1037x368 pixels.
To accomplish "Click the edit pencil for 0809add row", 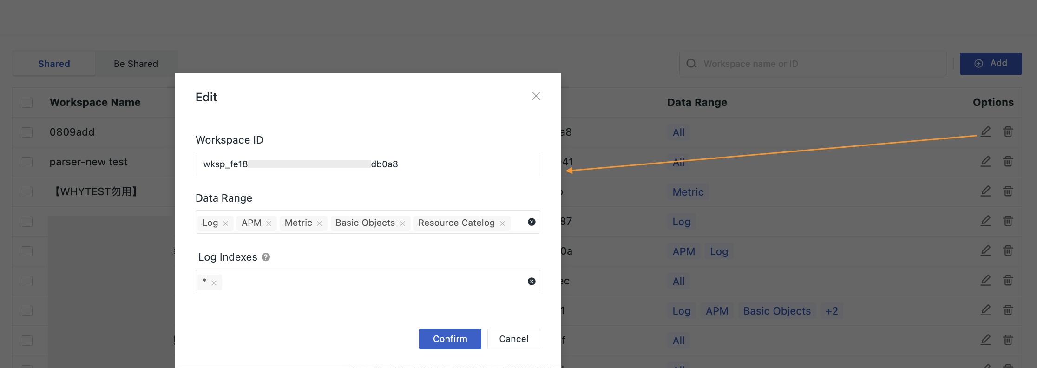I will point(985,131).
